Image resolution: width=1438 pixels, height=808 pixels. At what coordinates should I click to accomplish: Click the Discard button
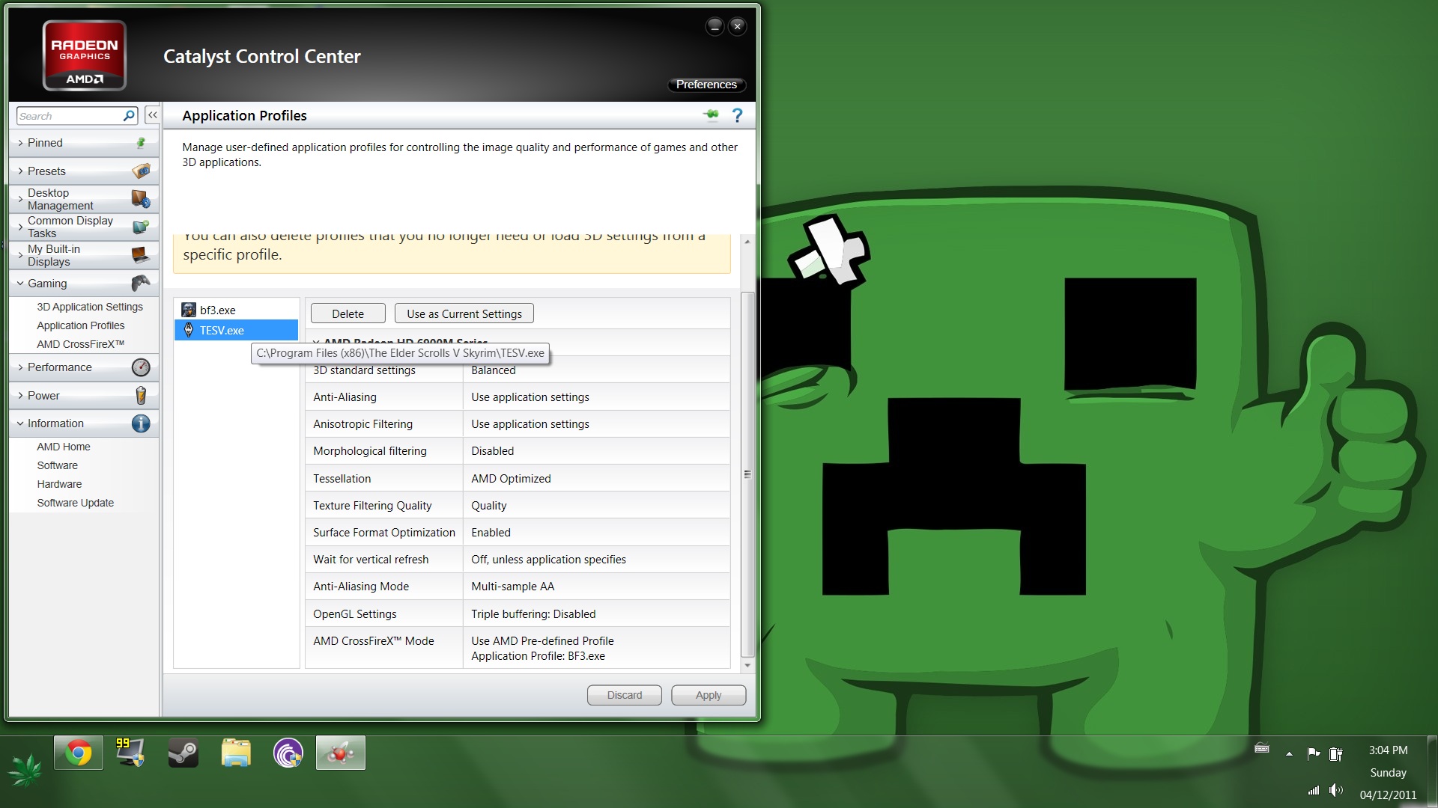625,695
